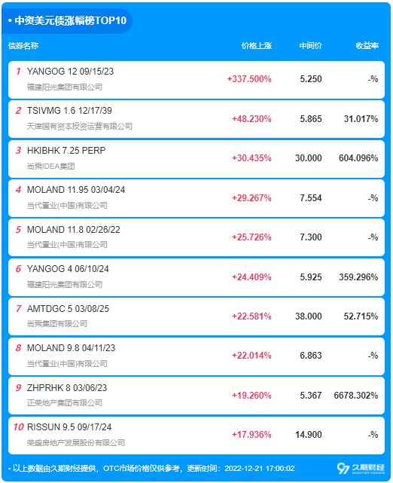Open YANGOG 12 09/15/23 bond row

(x=196, y=80)
